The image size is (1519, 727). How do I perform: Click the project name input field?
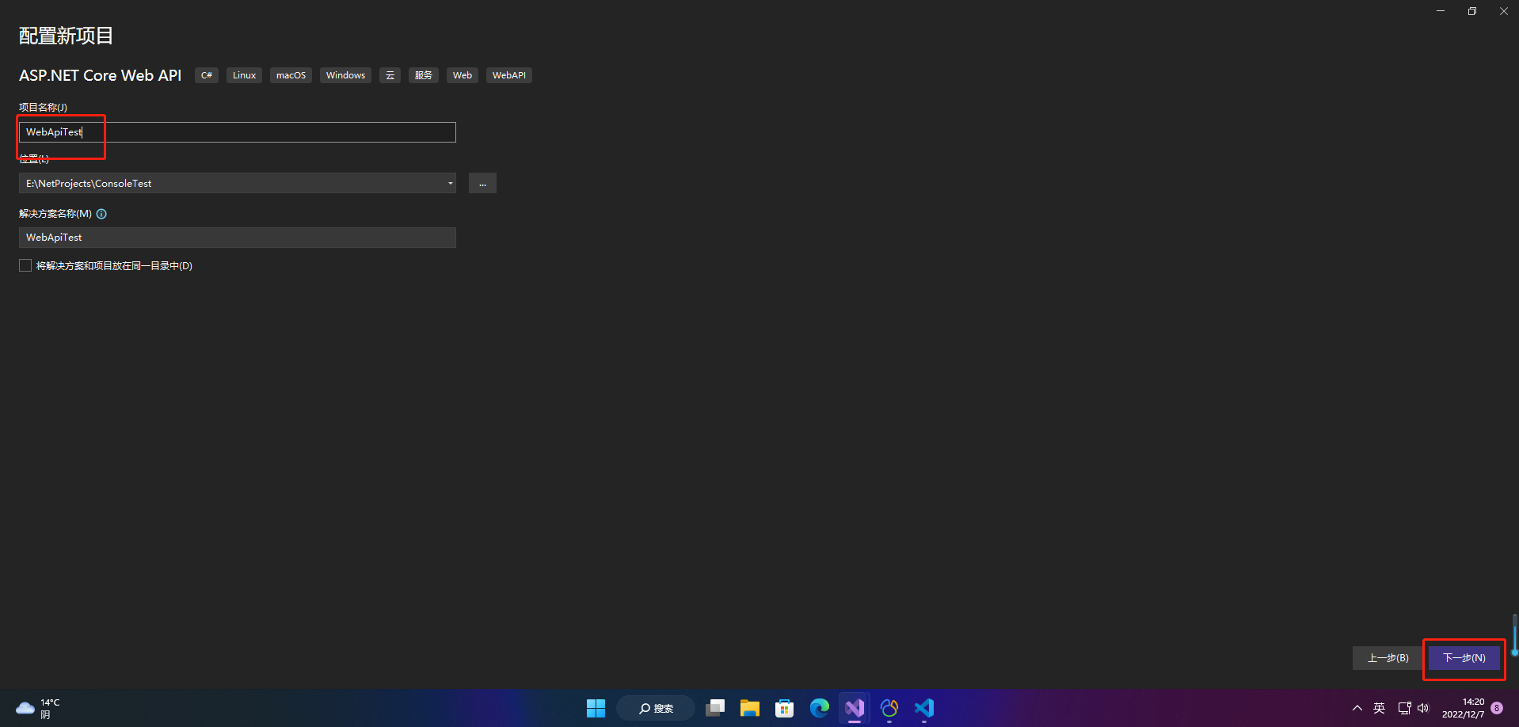tap(237, 132)
